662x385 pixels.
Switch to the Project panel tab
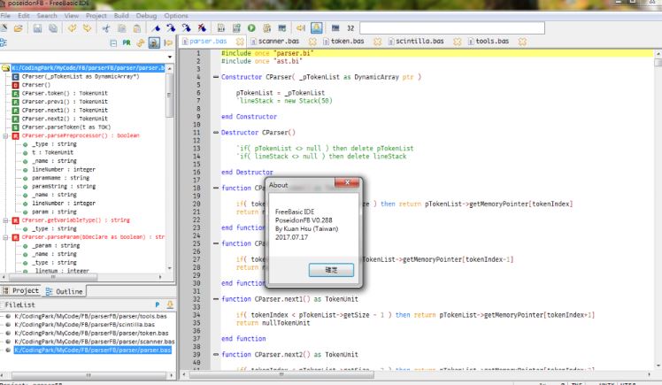tap(21, 291)
